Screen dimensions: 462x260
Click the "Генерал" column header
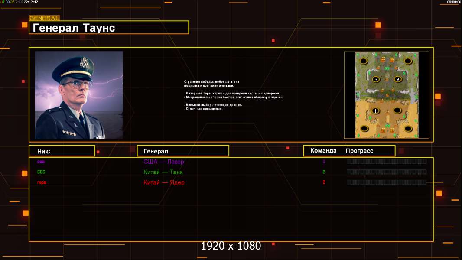(182, 151)
